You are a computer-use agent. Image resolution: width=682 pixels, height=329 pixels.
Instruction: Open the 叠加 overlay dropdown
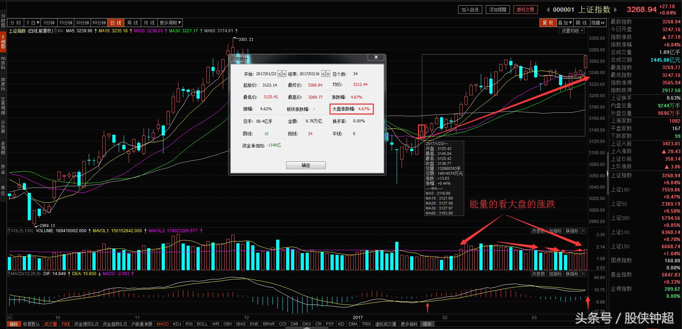565,23
